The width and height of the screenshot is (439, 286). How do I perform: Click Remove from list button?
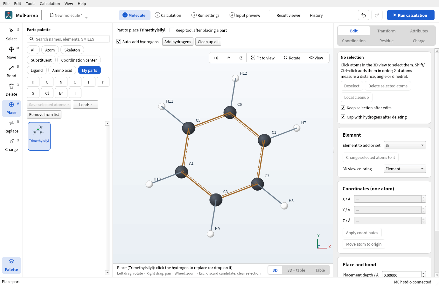pos(44,114)
